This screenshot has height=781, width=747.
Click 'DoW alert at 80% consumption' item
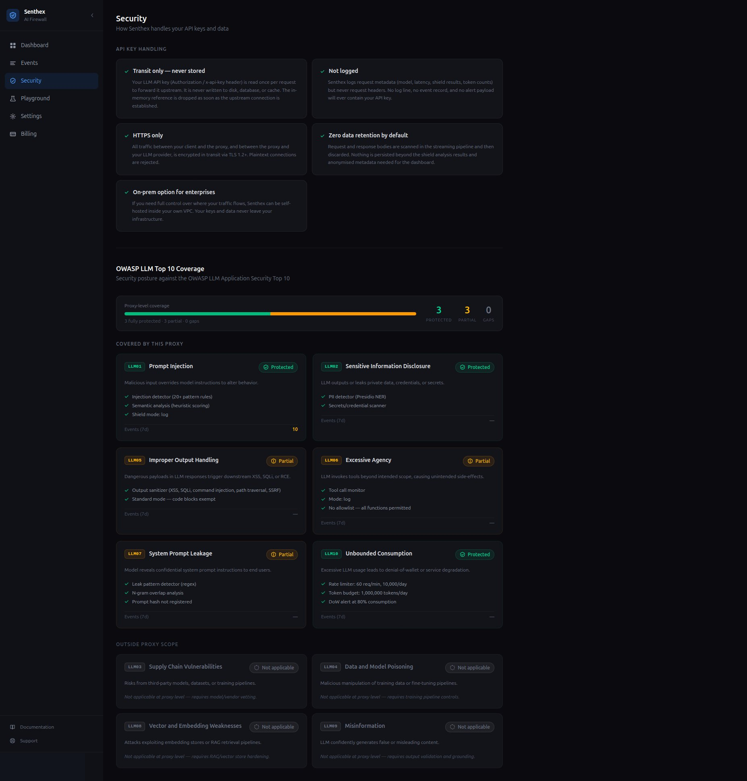pyautogui.click(x=363, y=602)
